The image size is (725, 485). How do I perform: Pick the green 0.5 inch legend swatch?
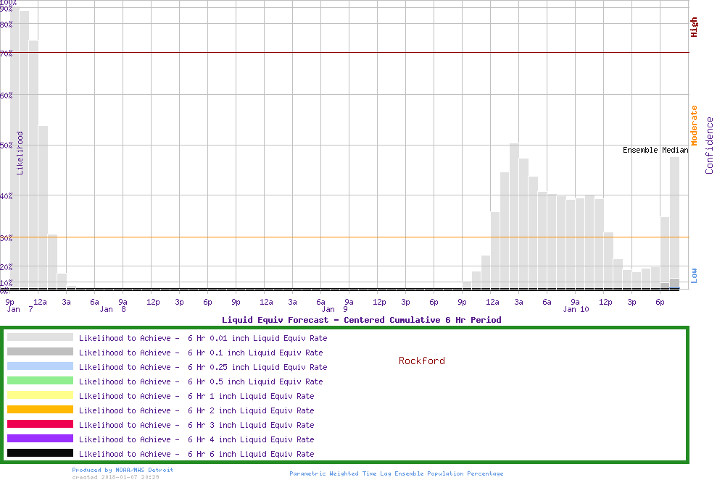tap(40, 381)
